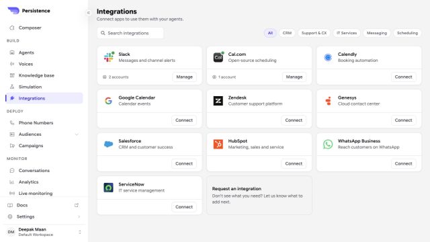Click the Integrations plug icon
Screen dimensions: 430x242
point(12,98)
